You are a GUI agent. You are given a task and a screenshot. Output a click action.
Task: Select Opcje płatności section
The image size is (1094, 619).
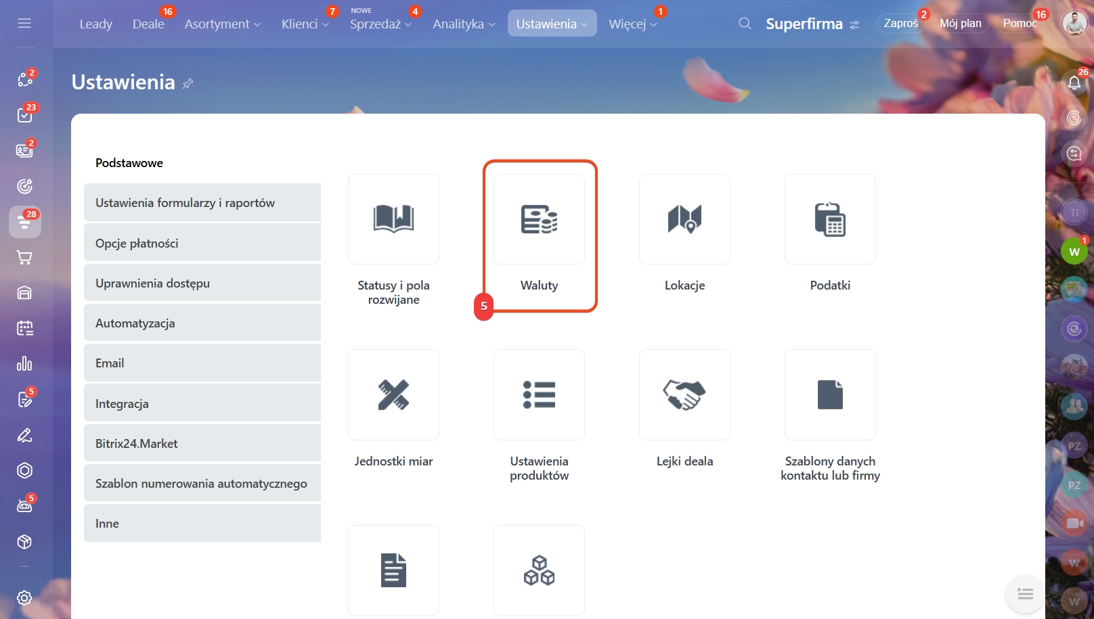click(202, 243)
